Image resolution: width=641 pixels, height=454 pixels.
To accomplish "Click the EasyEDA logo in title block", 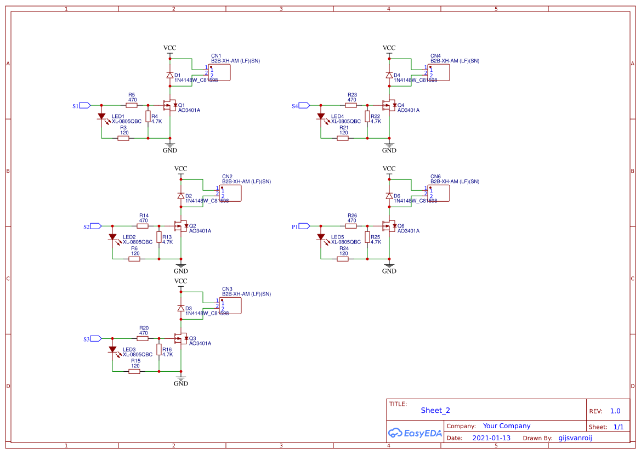I will (415, 433).
